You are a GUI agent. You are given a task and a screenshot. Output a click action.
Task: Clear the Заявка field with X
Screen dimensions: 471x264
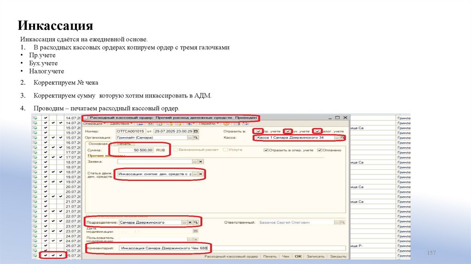point(201,161)
